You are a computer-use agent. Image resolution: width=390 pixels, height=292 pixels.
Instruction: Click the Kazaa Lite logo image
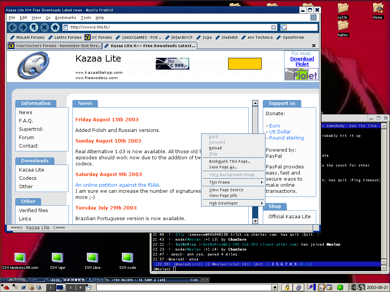click(33, 66)
